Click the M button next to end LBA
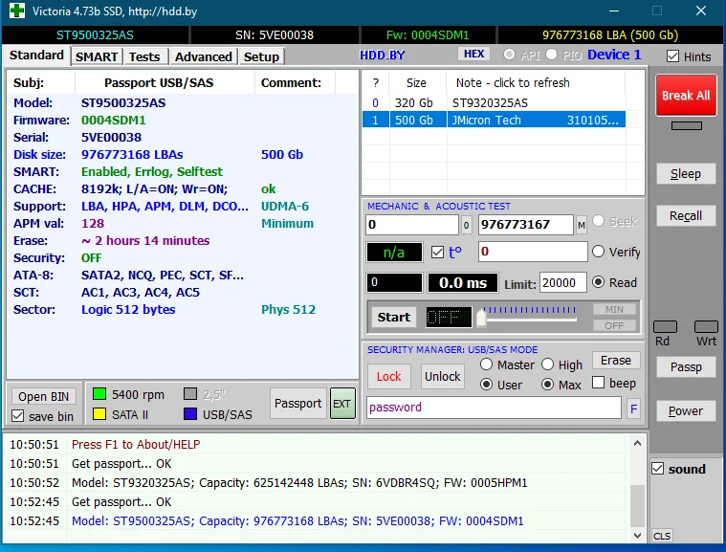726x552 pixels. tap(582, 225)
